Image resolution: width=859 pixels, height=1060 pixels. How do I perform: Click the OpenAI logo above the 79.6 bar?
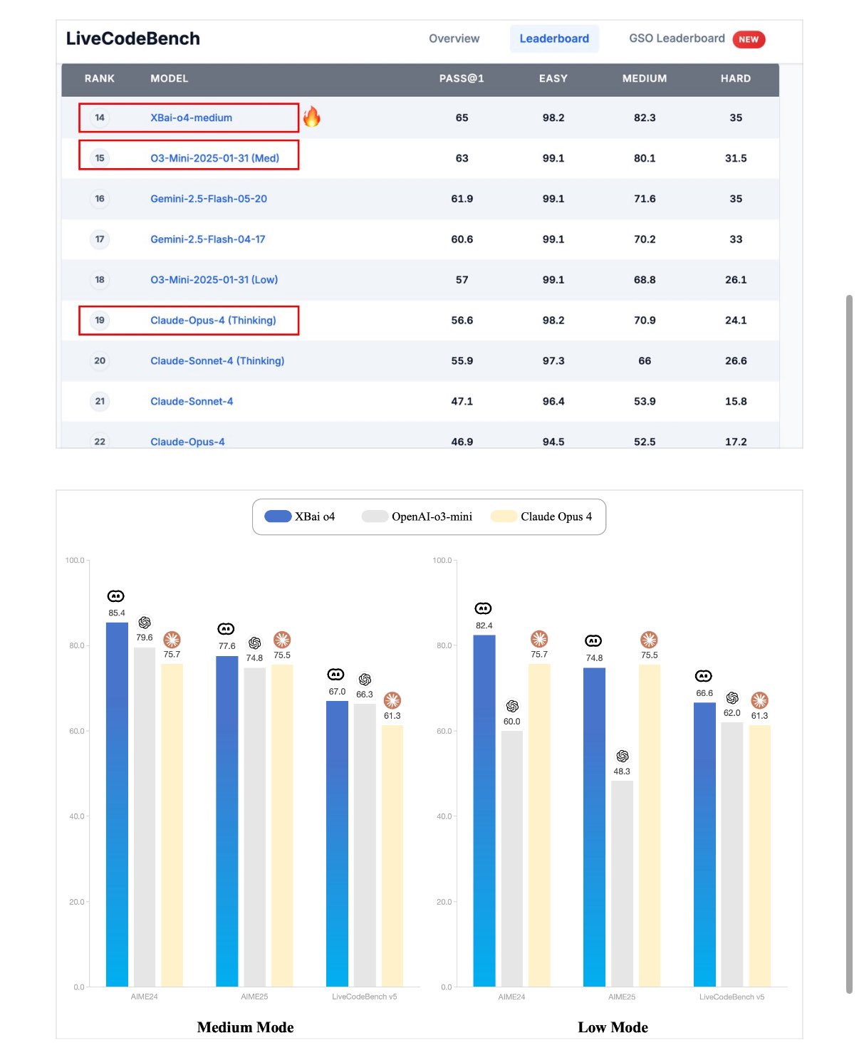145,623
